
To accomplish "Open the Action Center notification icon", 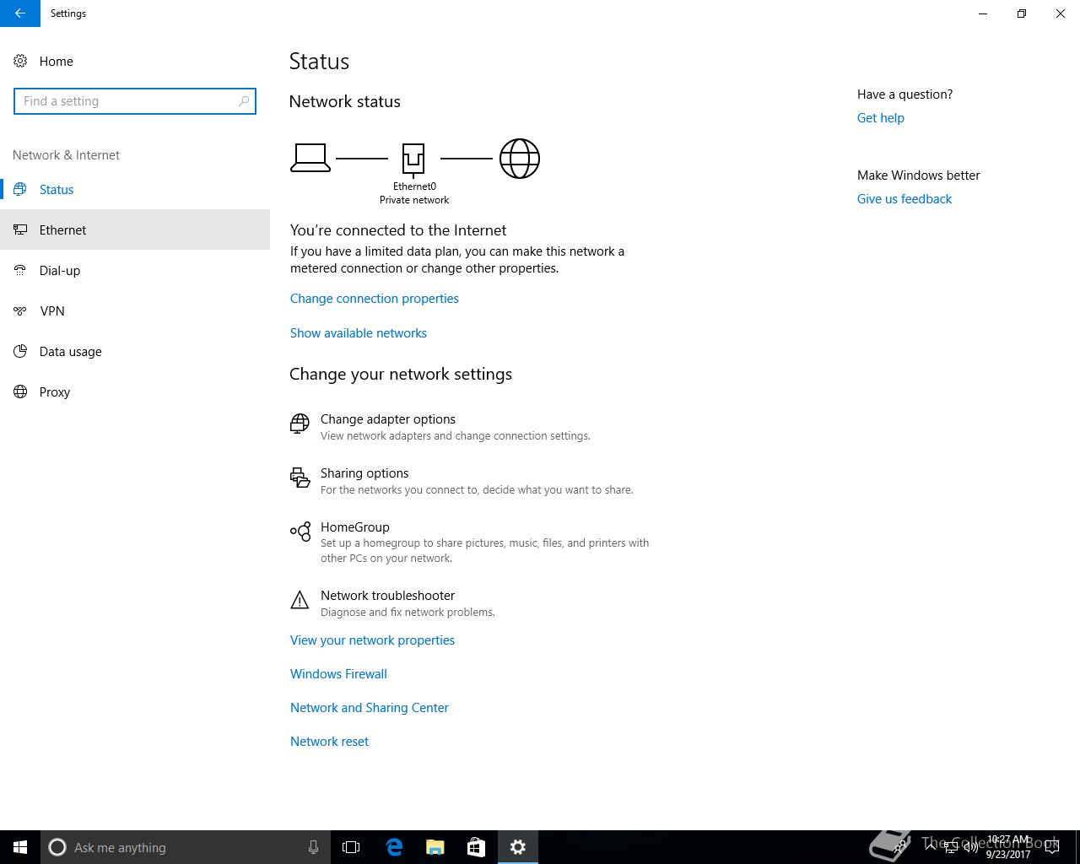I will click(1052, 847).
